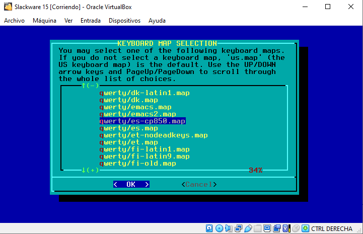
Task: Click the hard disk activity icon
Action: coord(209,228)
